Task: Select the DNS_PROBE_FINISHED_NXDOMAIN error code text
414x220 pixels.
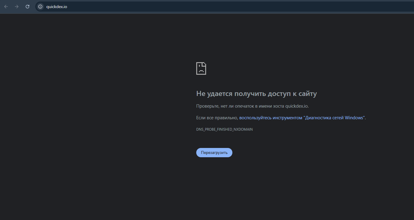Action: click(x=224, y=129)
